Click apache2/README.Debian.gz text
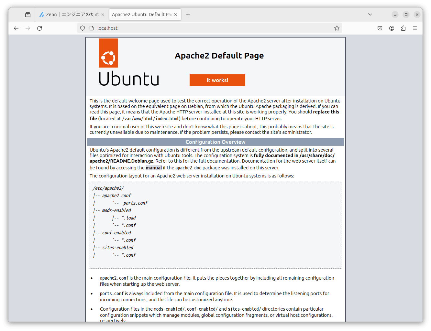Image resolution: width=431 pixels, height=331 pixels. pos(121,161)
